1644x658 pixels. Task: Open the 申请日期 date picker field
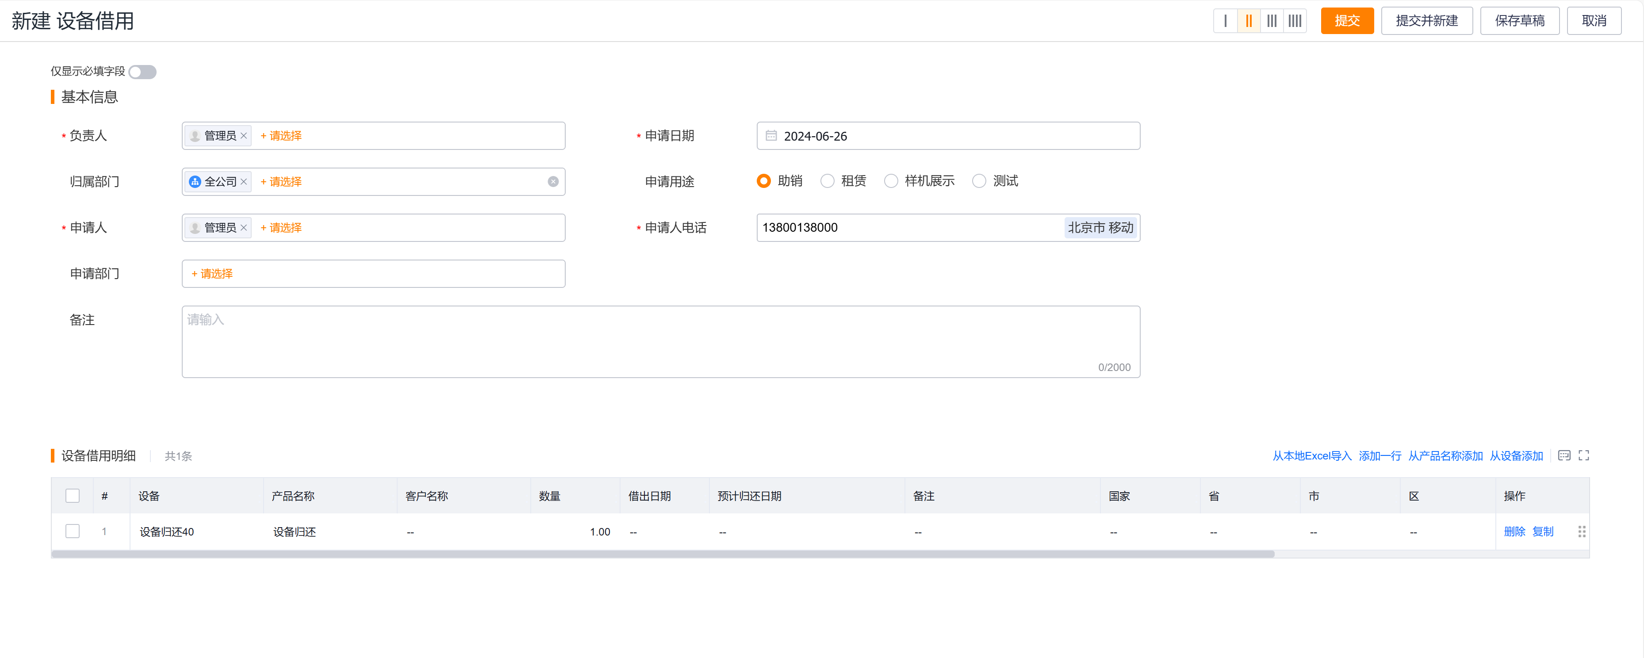[948, 136]
